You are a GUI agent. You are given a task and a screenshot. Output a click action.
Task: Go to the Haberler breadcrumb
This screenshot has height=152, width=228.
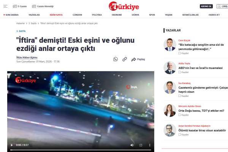(x=21, y=24)
